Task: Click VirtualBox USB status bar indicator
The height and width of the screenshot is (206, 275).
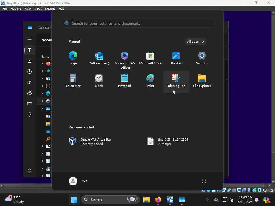Action: [x=229, y=190]
